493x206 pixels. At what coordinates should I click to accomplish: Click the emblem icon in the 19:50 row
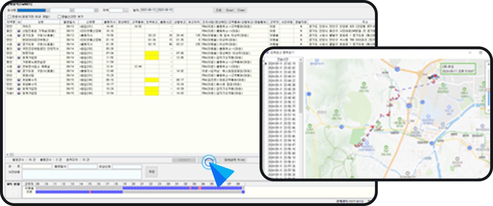(19, 35)
